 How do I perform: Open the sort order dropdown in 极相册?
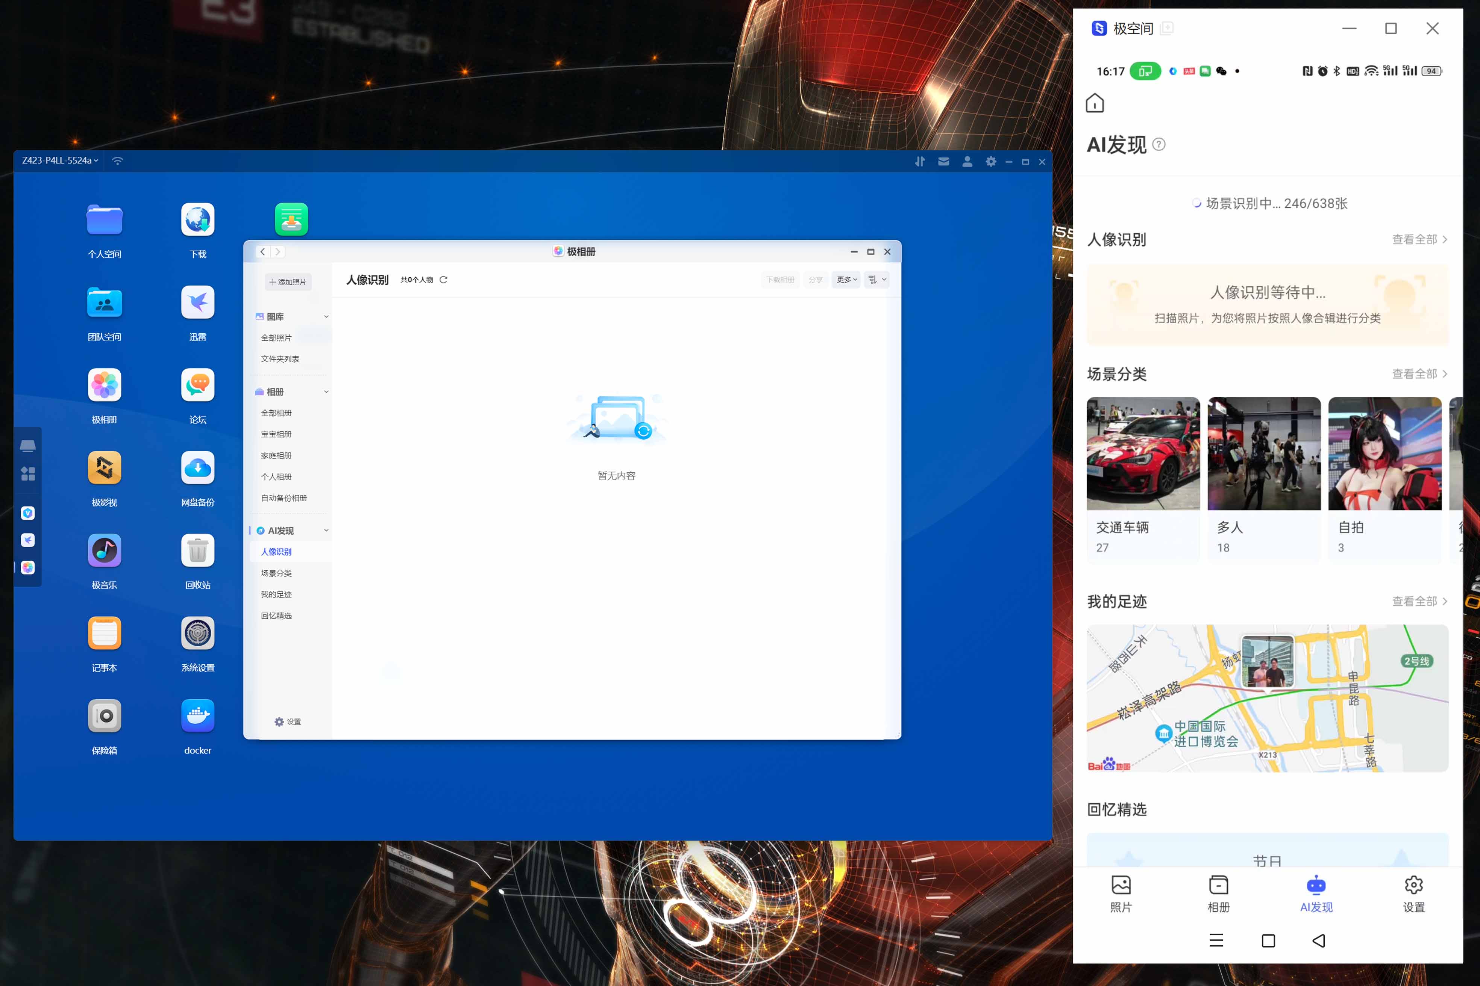(x=876, y=280)
